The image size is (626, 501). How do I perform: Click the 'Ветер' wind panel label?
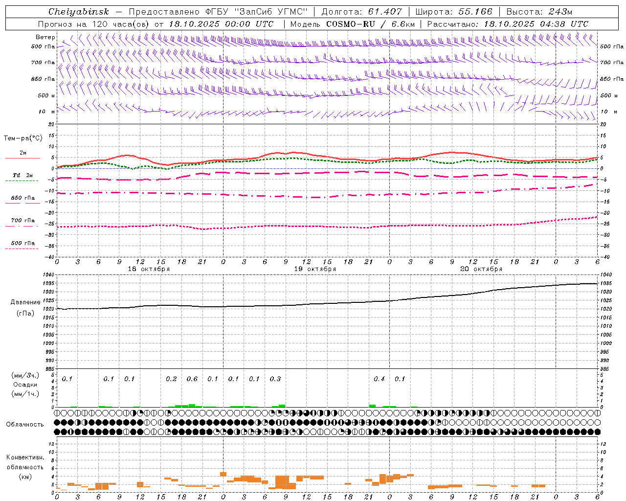click(x=45, y=37)
